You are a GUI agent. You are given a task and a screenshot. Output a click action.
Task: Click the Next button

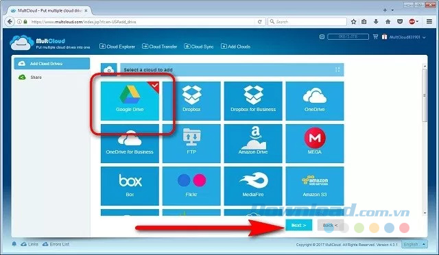(299, 225)
